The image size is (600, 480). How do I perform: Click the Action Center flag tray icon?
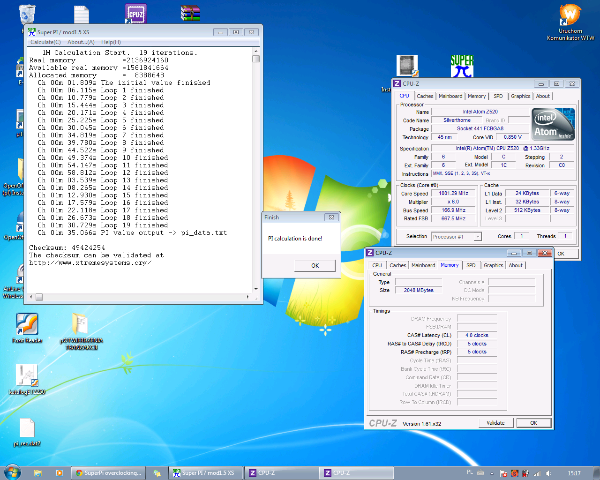pyautogui.click(x=503, y=473)
